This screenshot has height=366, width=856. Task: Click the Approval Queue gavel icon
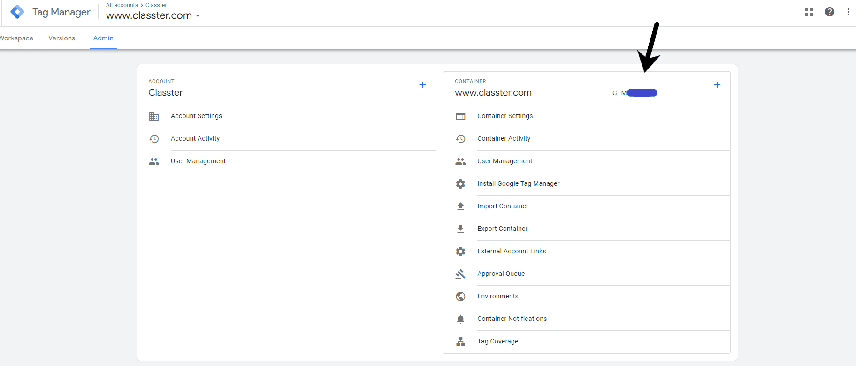tap(460, 274)
